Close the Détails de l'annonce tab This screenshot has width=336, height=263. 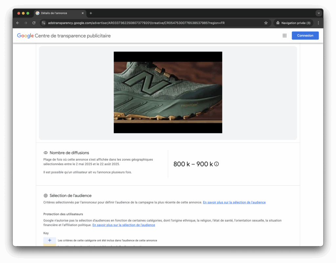click(x=83, y=13)
